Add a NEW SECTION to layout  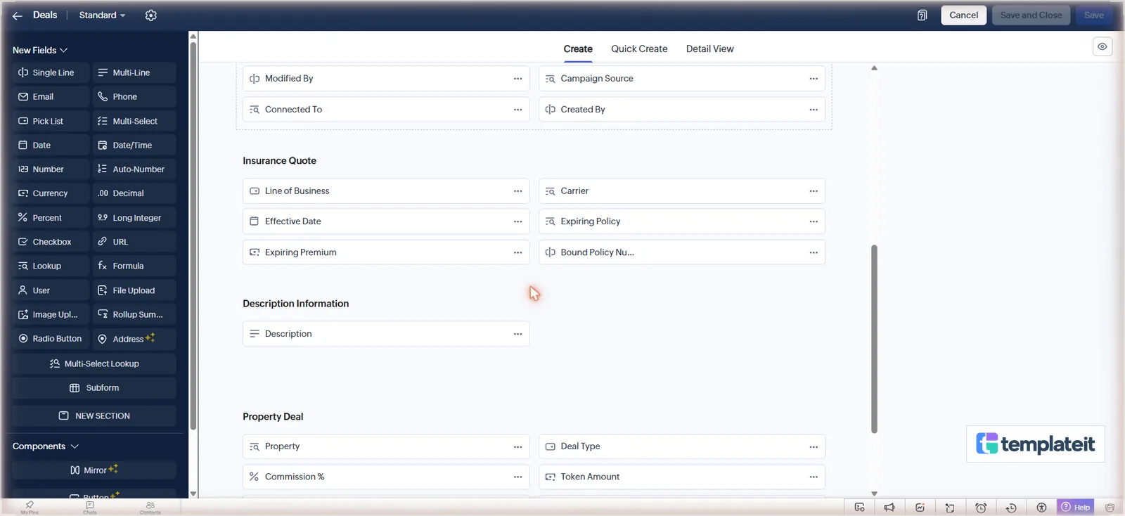(94, 416)
